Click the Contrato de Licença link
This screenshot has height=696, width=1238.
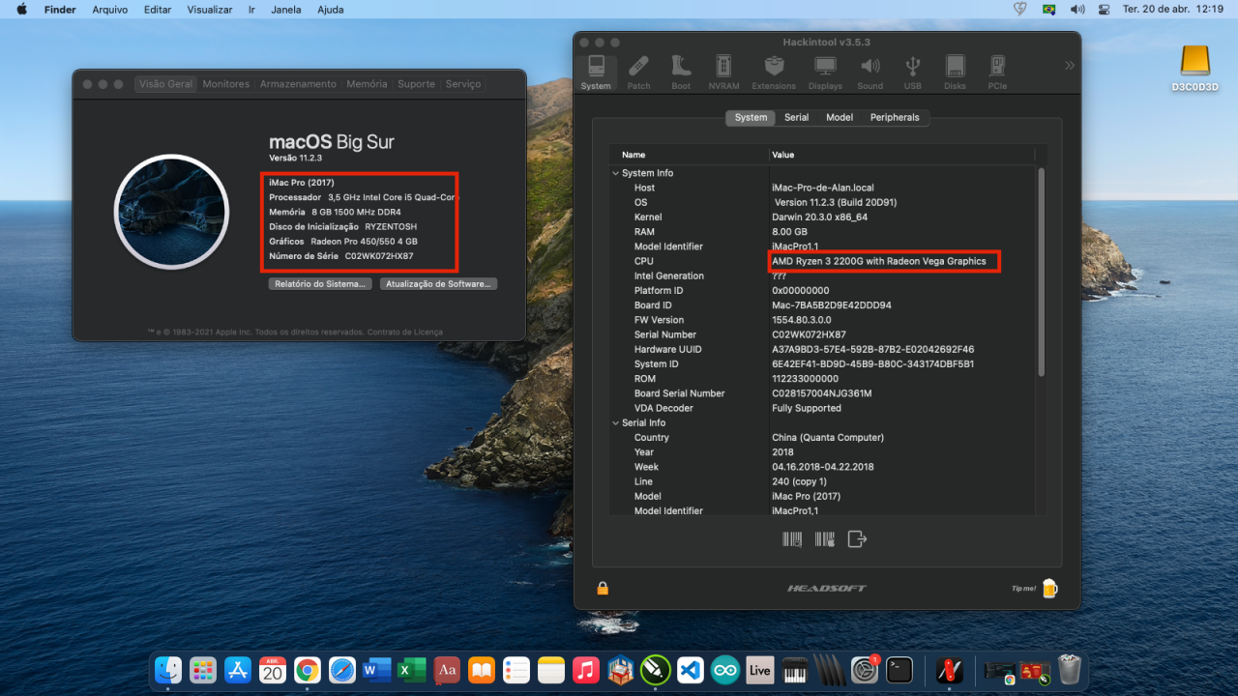point(405,332)
